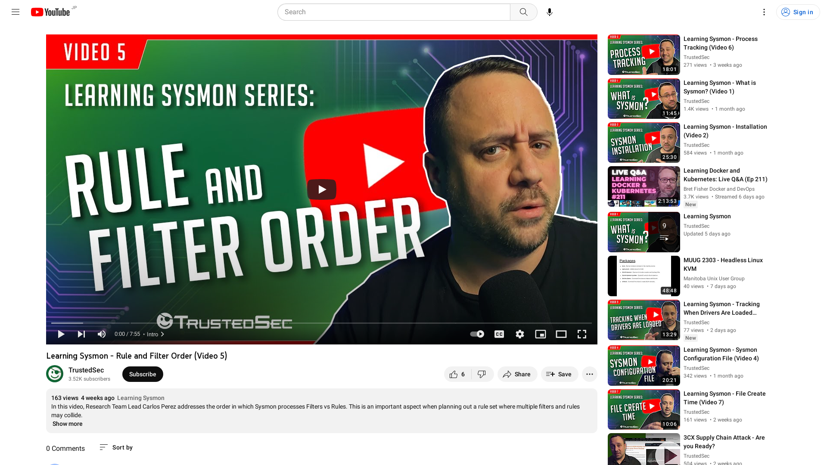
Task: Toggle theater mode for video
Action: [x=561, y=334]
